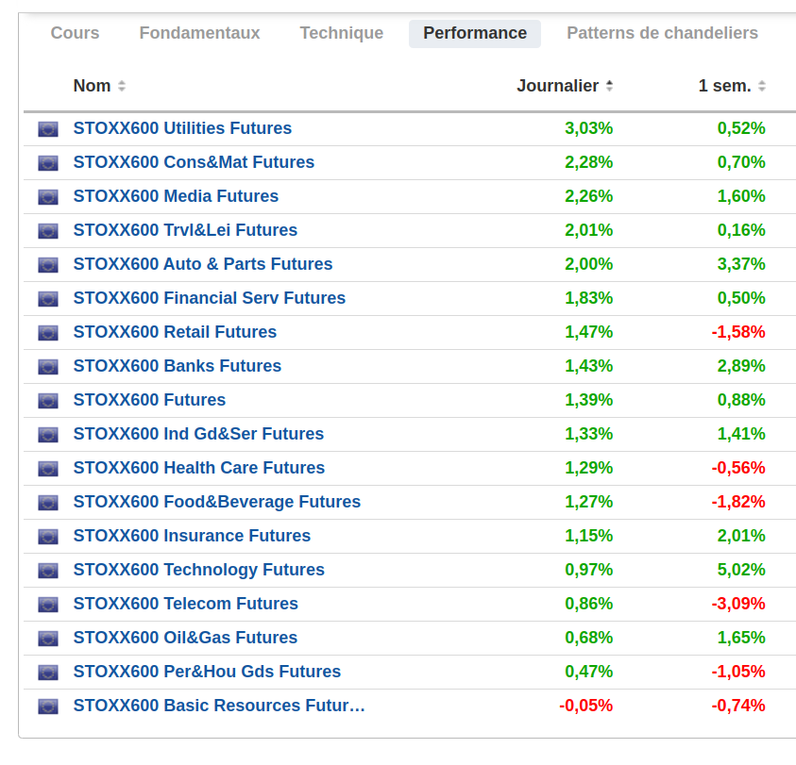Open STOXX600 Food&Beverage Futures link
The height and width of the screenshot is (765, 796).
[x=216, y=502]
